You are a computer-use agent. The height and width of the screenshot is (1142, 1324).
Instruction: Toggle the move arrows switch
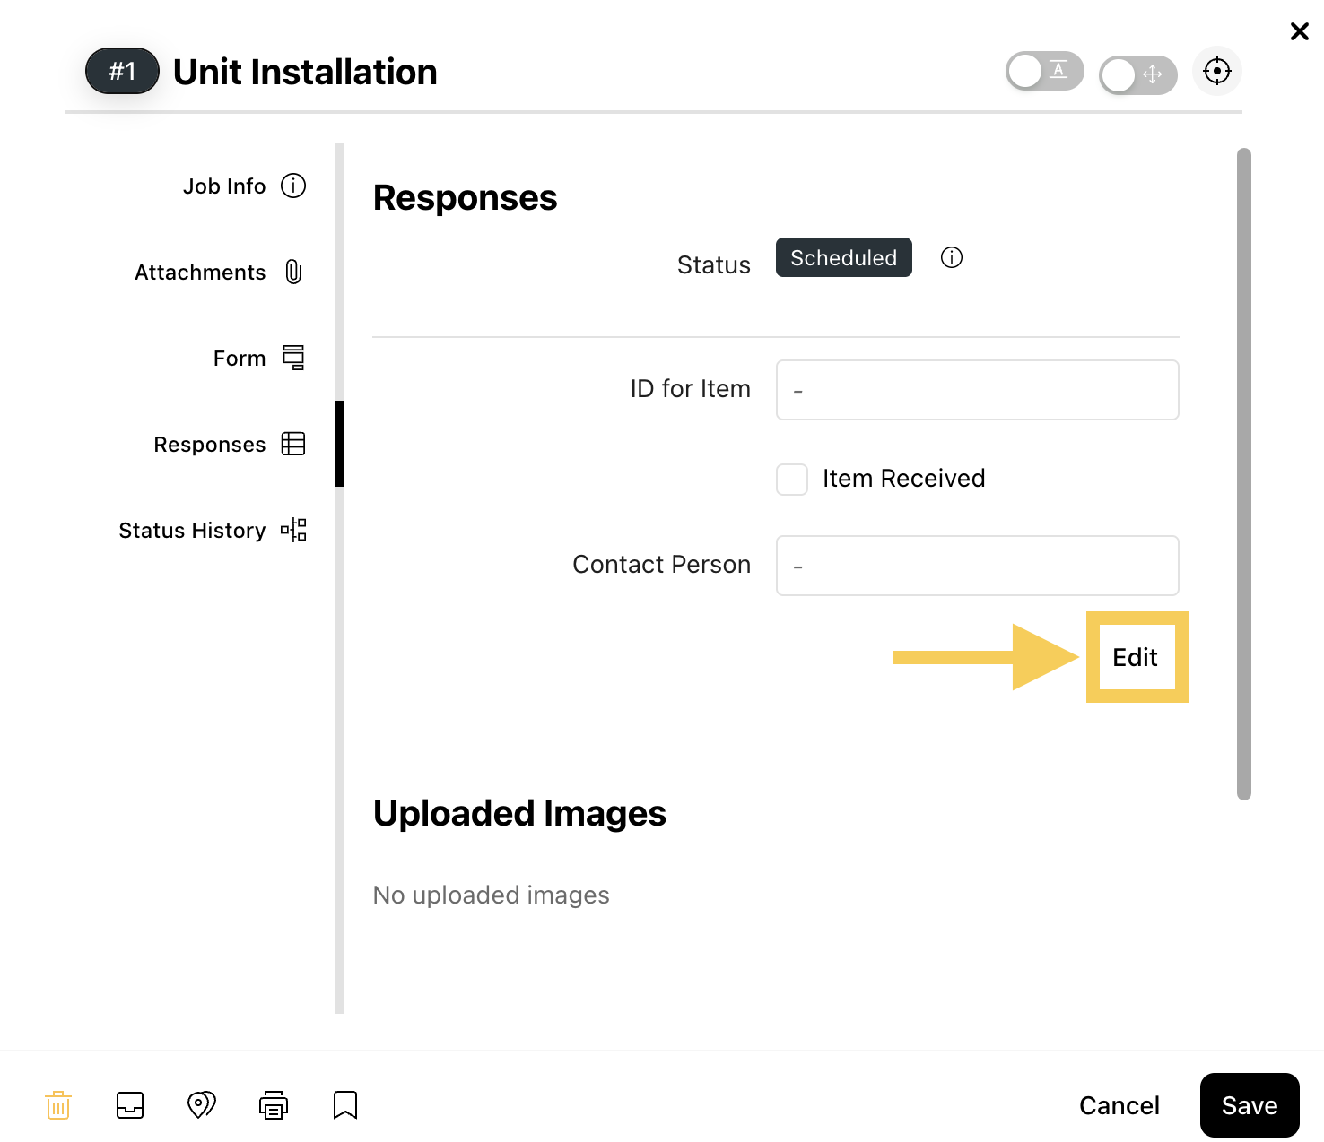click(x=1138, y=75)
